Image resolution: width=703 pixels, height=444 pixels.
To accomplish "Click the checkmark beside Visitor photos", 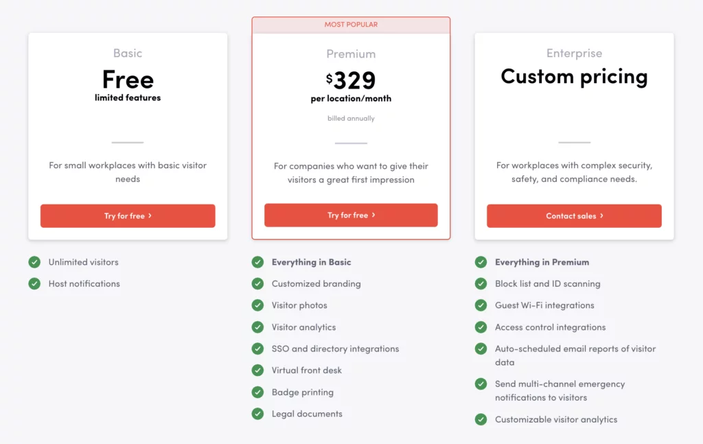I will pyautogui.click(x=257, y=305).
